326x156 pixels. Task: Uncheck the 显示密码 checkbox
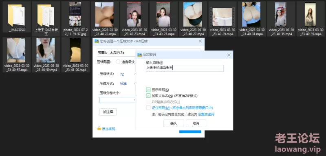coord(148,90)
